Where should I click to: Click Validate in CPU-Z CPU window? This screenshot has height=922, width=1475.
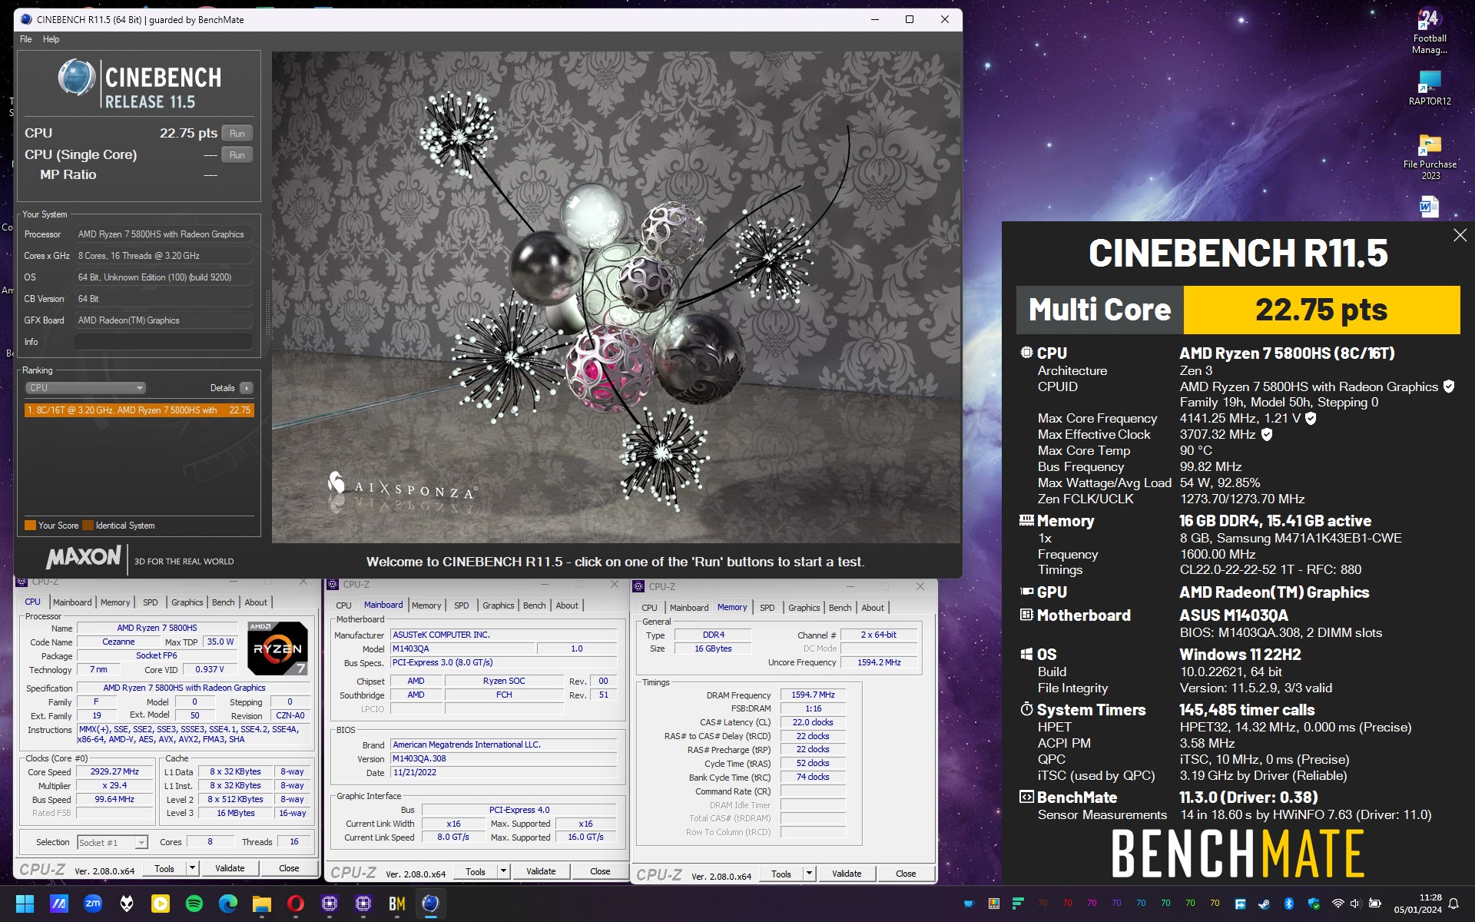click(230, 868)
